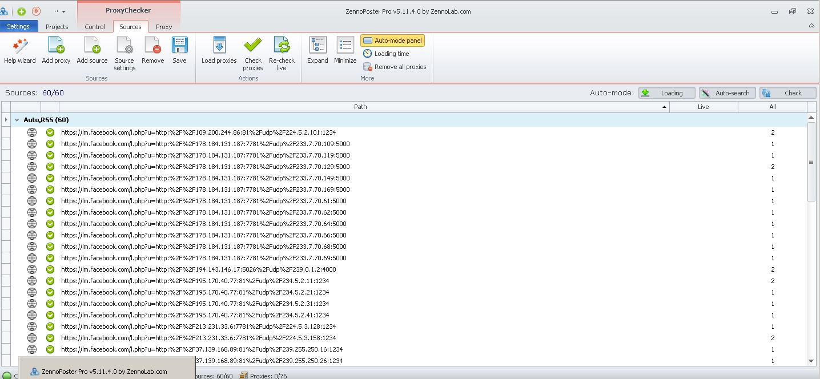Click the ZennoPoster app logo icon
This screenshot has width=820, height=379.
[5, 11]
